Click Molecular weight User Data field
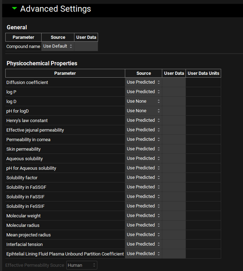This screenshot has width=243, height=271. [x=174, y=216]
